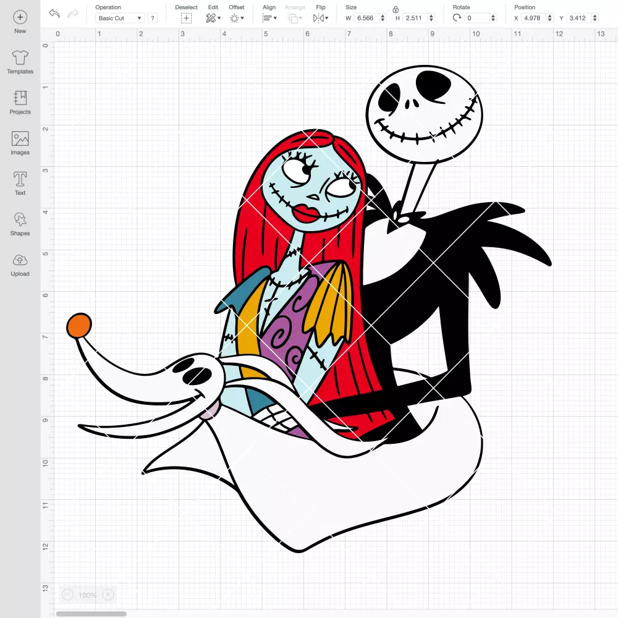Expand the Align options
This screenshot has height=618, width=618.
tap(269, 18)
